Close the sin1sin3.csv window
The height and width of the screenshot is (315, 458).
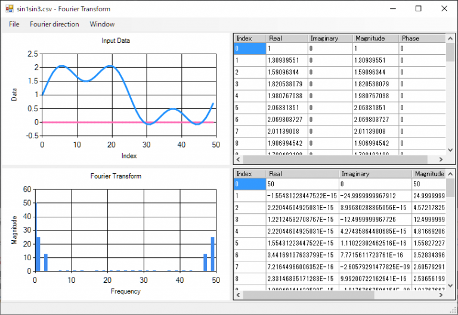(444, 9)
